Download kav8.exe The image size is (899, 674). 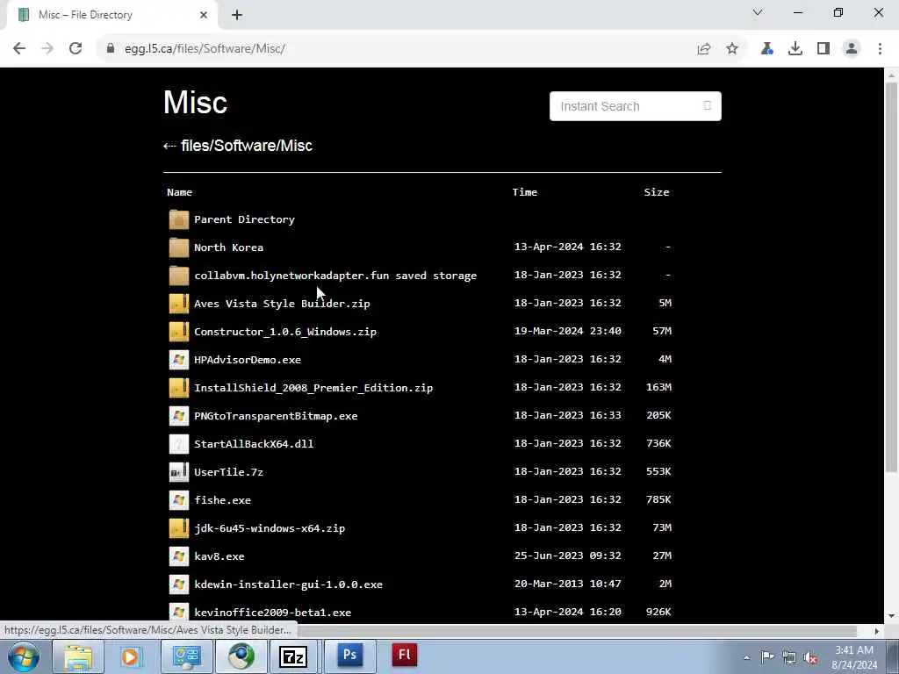pyautogui.click(x=219, y=556)
